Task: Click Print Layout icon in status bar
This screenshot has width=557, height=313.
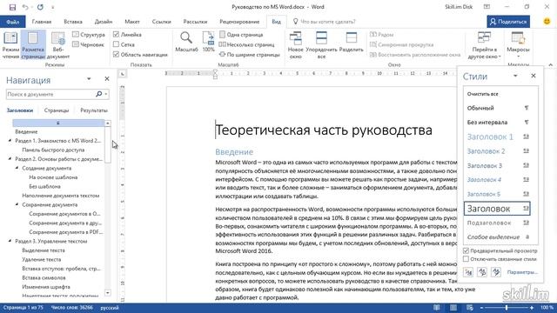Action: 453,308
